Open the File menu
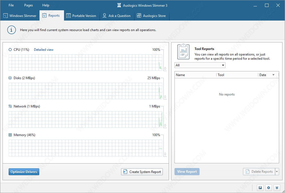 point(11,5)
